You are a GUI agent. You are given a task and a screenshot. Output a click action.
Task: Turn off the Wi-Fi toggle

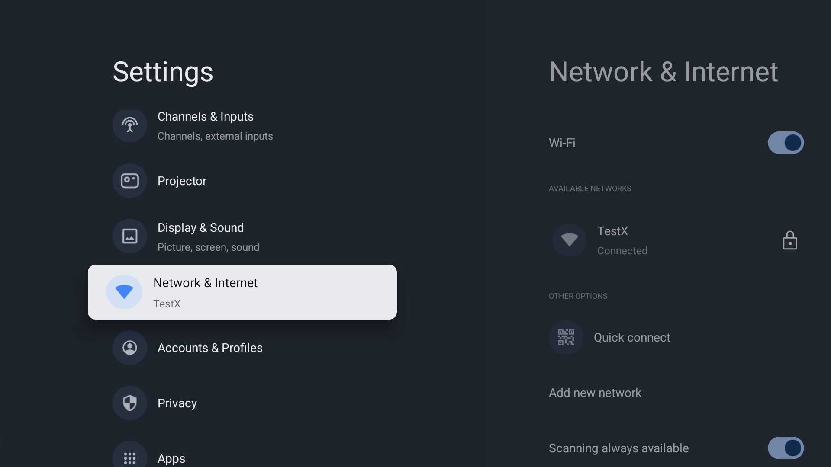[x=786, y=143]
